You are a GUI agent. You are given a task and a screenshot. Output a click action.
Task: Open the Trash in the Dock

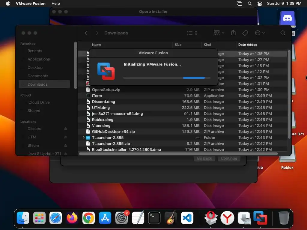[284, 218]
